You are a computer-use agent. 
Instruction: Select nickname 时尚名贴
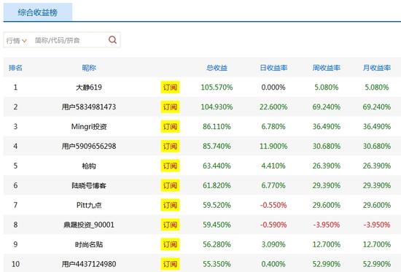(x=89, y=244)
